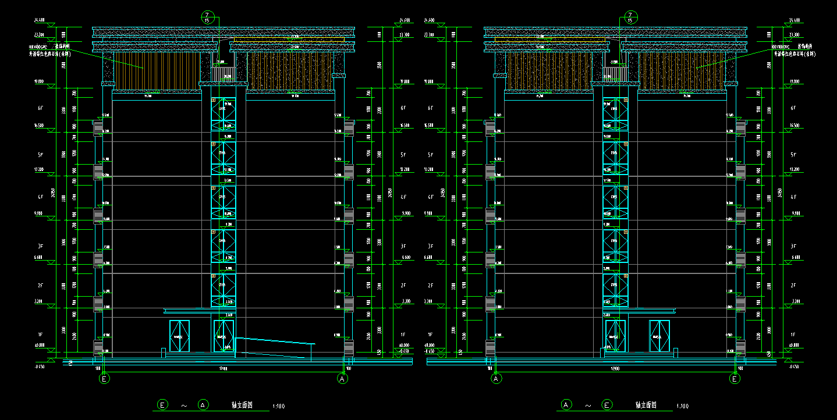The width and height of the screenshot is (837, 420).
Task: Pick grid bubble A below the right elevation
Action: [x=496, y=379]
